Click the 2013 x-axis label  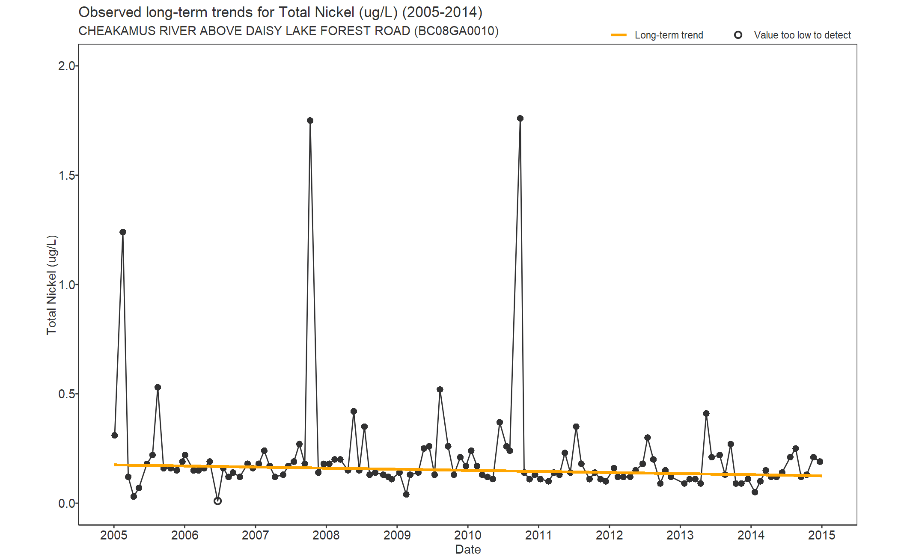[x=680, y=535]
